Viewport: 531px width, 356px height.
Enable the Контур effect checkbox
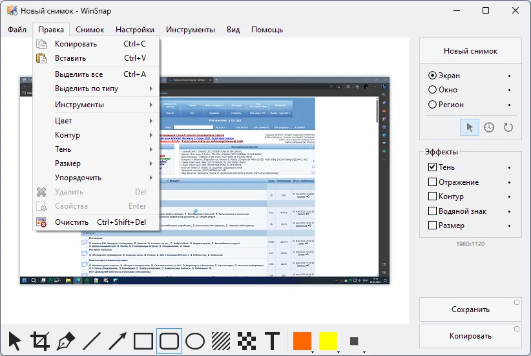[432, 196]
